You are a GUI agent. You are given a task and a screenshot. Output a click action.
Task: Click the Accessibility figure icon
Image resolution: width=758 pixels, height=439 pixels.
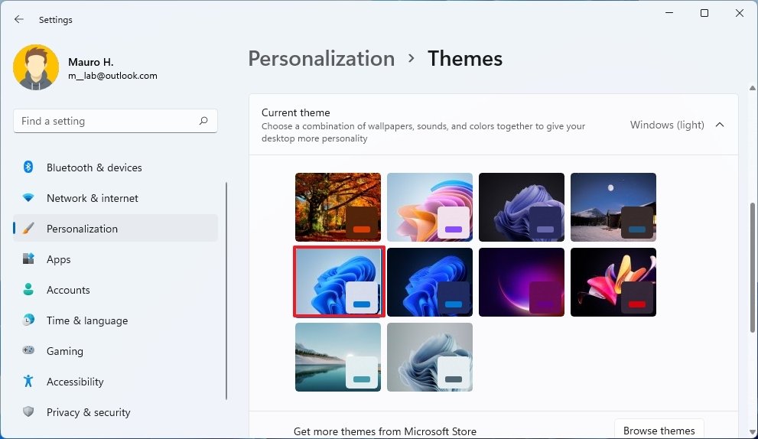click(28, 381)
